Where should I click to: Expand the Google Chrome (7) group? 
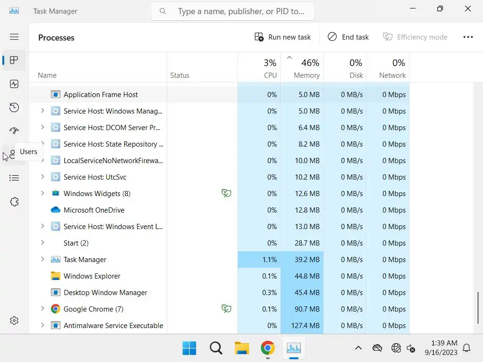point(42,308)
